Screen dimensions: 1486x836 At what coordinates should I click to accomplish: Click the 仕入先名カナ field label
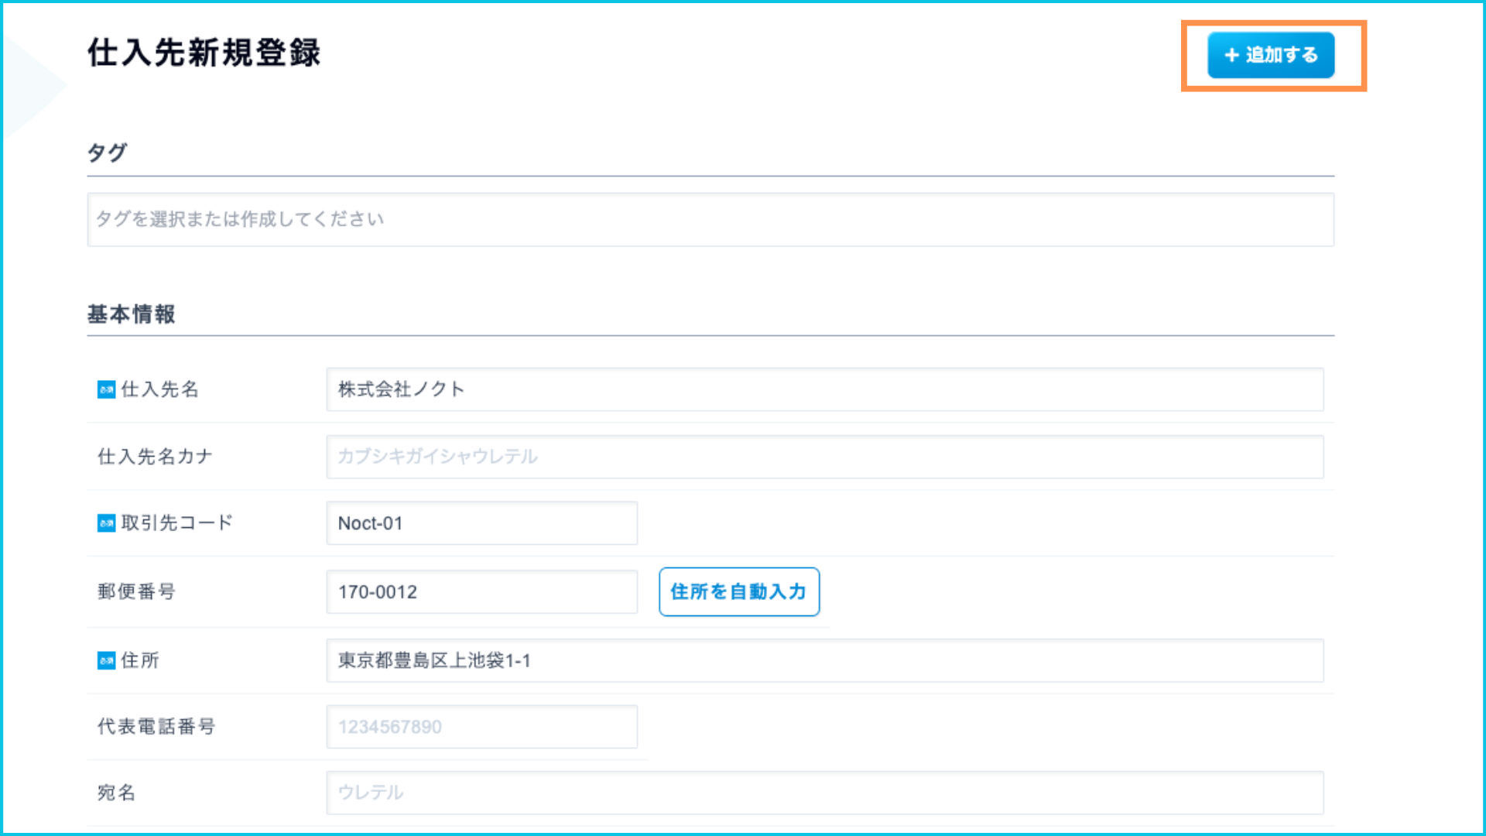pos(155,457)
